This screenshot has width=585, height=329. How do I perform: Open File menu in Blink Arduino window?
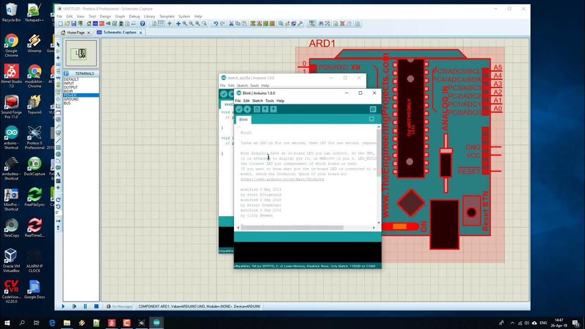point(238,101)
